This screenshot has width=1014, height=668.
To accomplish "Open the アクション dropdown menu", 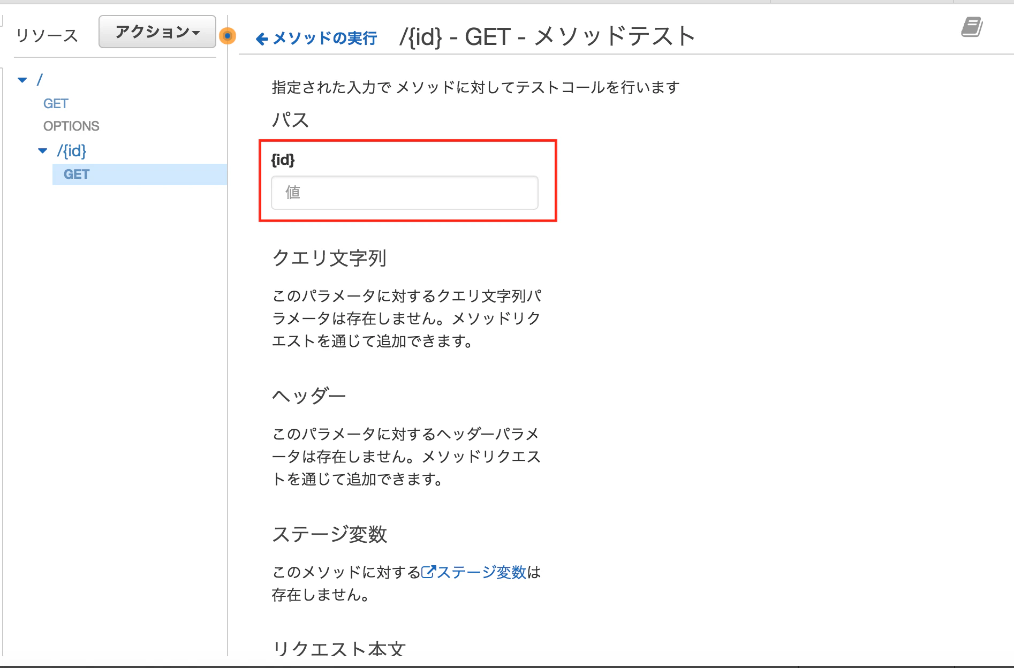I will pos(157,32).
